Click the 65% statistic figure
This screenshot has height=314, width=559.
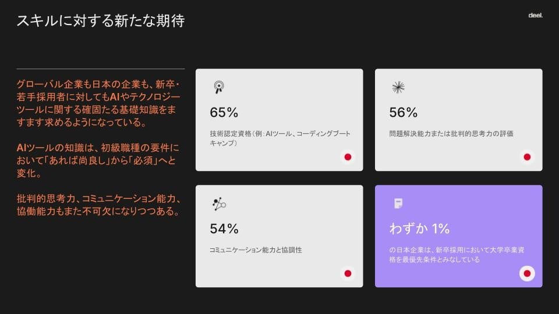[224, 112]
